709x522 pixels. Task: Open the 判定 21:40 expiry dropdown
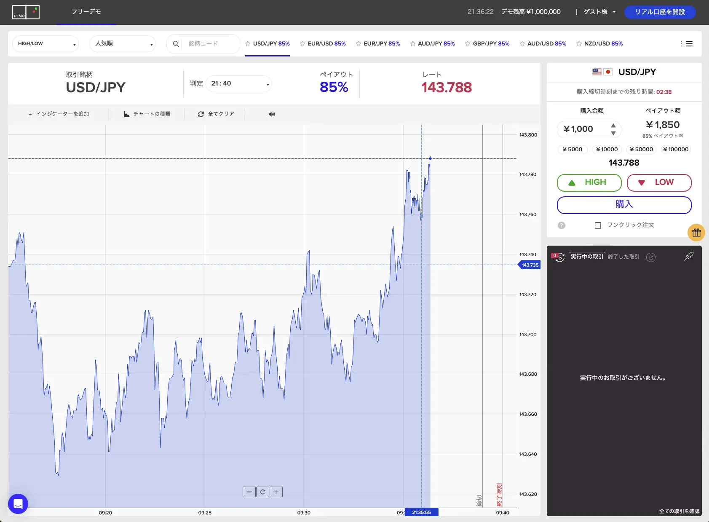[x=239, y=83]
